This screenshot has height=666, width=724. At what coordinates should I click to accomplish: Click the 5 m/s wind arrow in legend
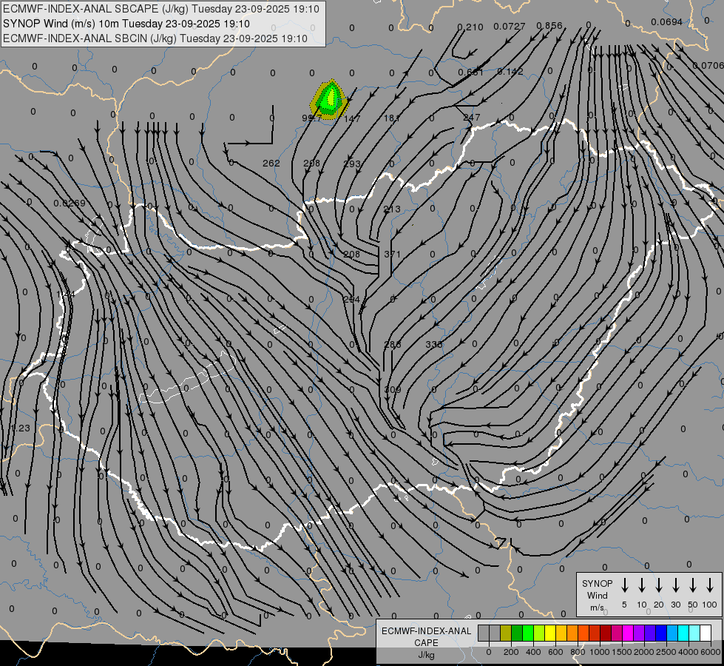(624, 585)
